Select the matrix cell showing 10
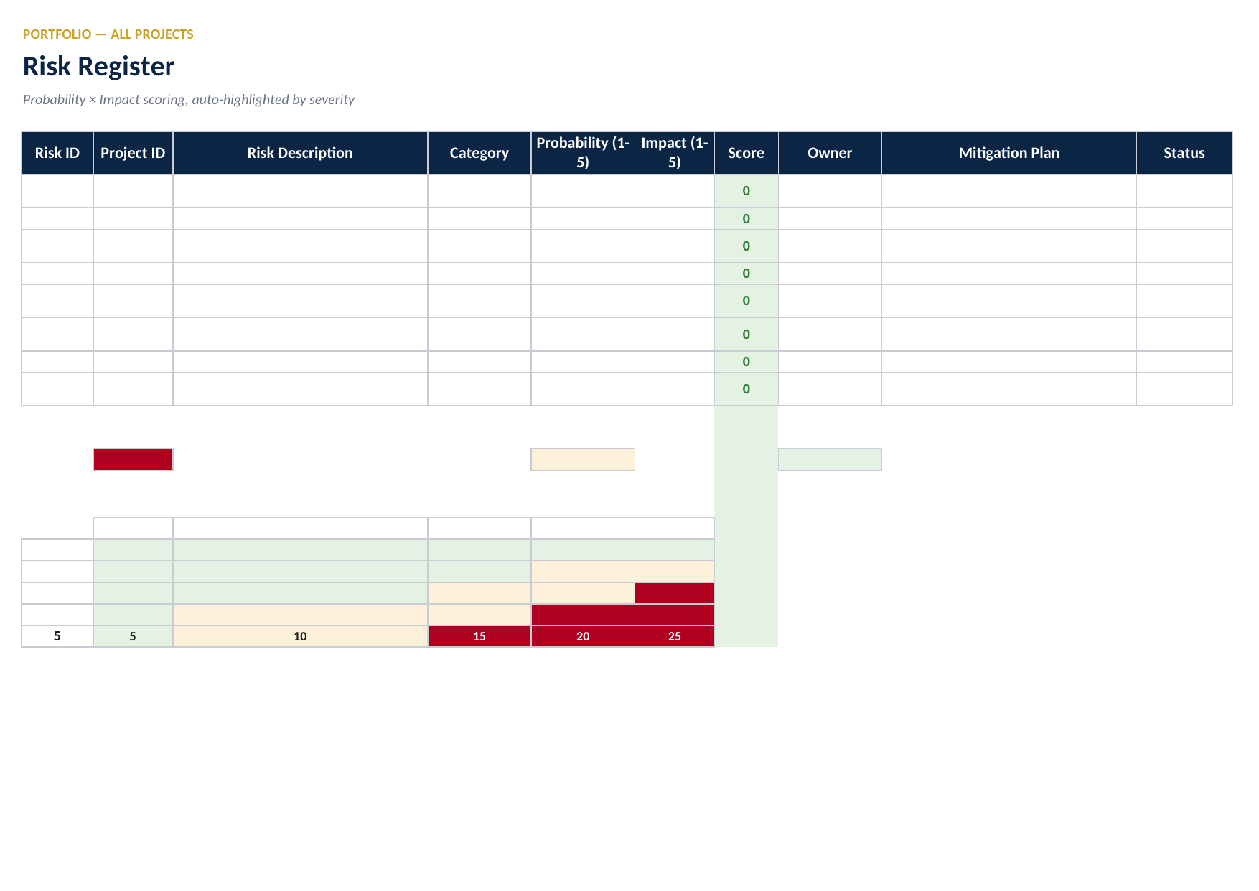Viewport: 1259px width, 891px height. [300, 636]
